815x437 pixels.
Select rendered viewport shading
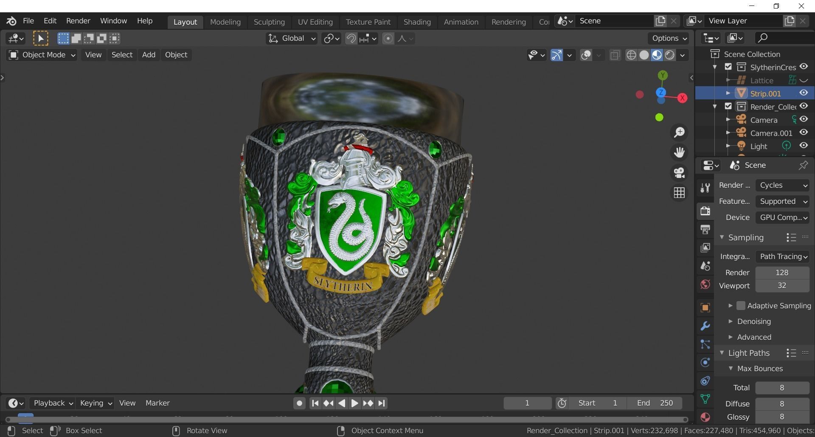tap(670, 55)
